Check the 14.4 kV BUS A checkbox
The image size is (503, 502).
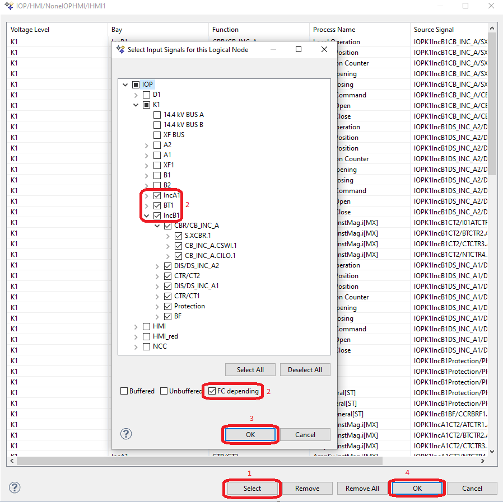[157, 115]
